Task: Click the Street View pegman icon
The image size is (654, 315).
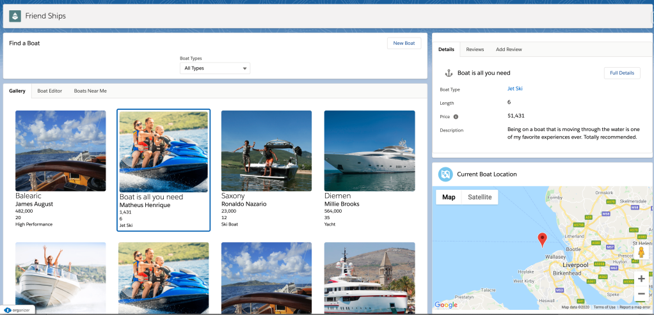Action: 641,253
